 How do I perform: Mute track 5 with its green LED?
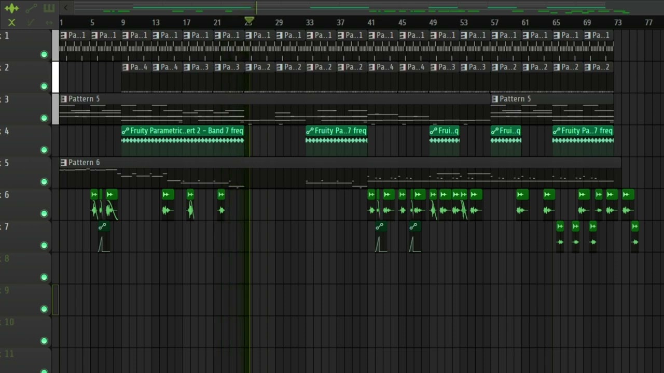coord(44,182)
